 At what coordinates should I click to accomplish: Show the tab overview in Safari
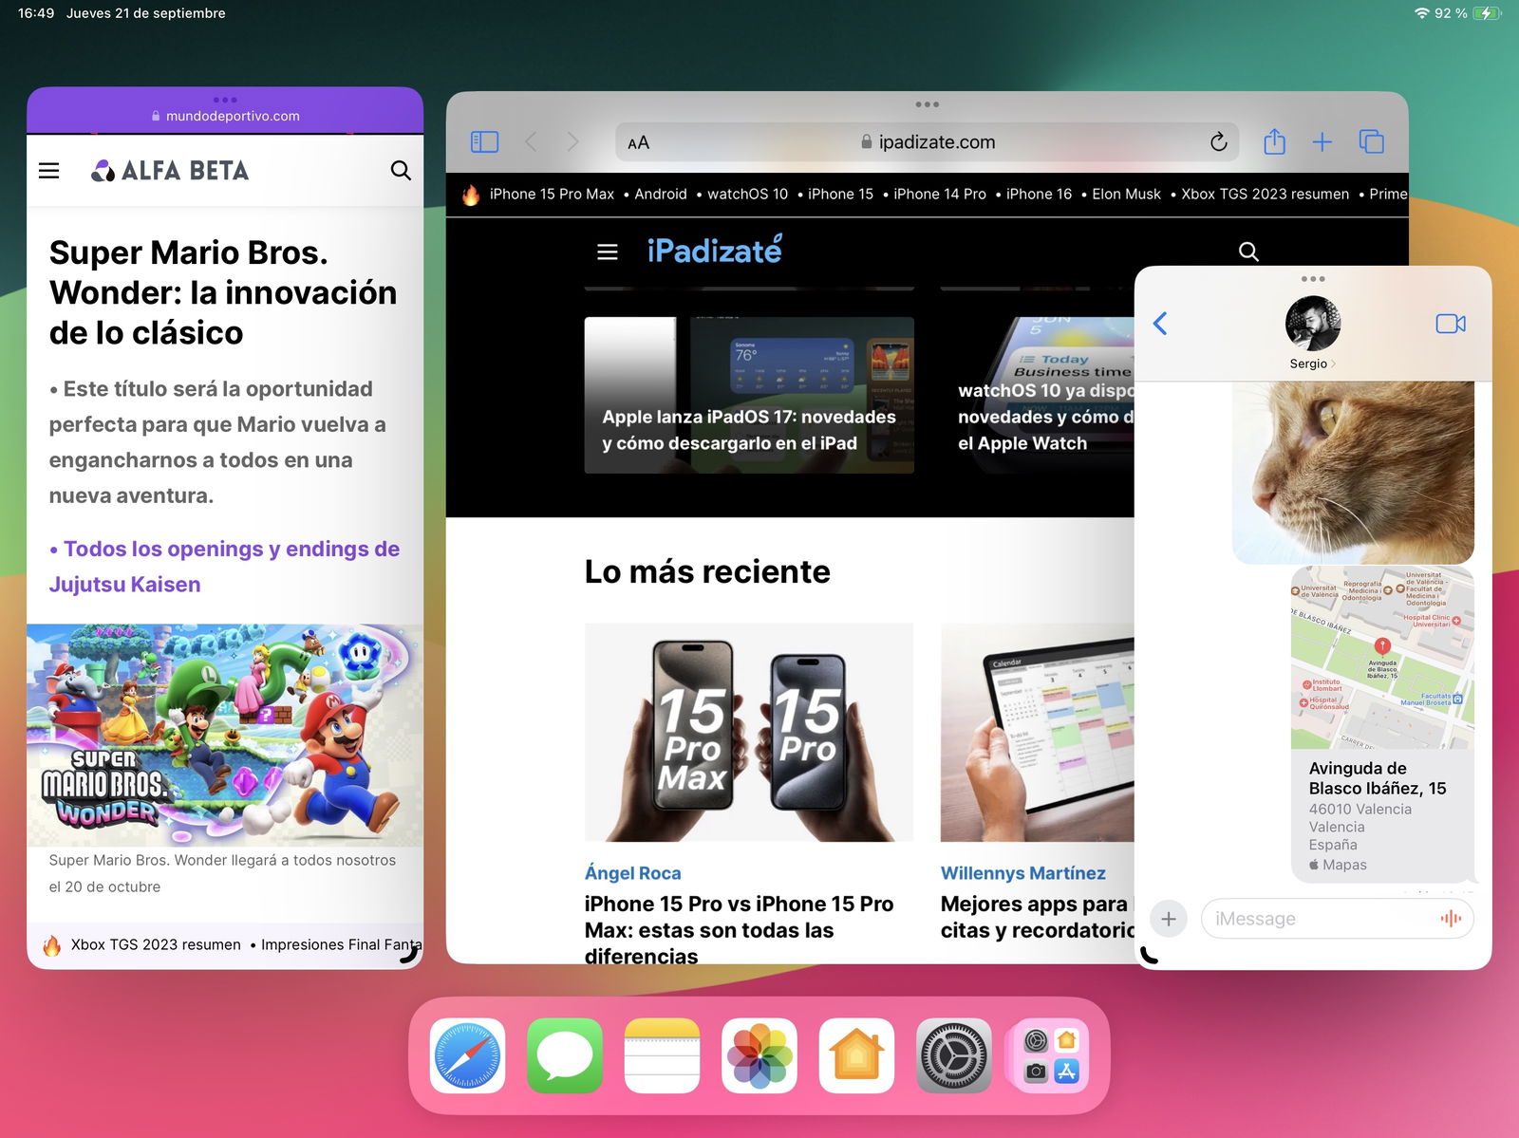[x=1371, y=142]
